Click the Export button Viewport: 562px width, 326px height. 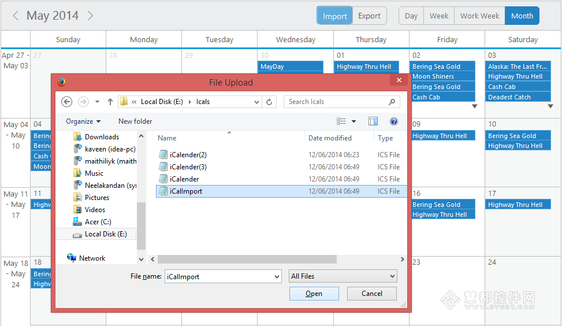[x=369, y=16]
